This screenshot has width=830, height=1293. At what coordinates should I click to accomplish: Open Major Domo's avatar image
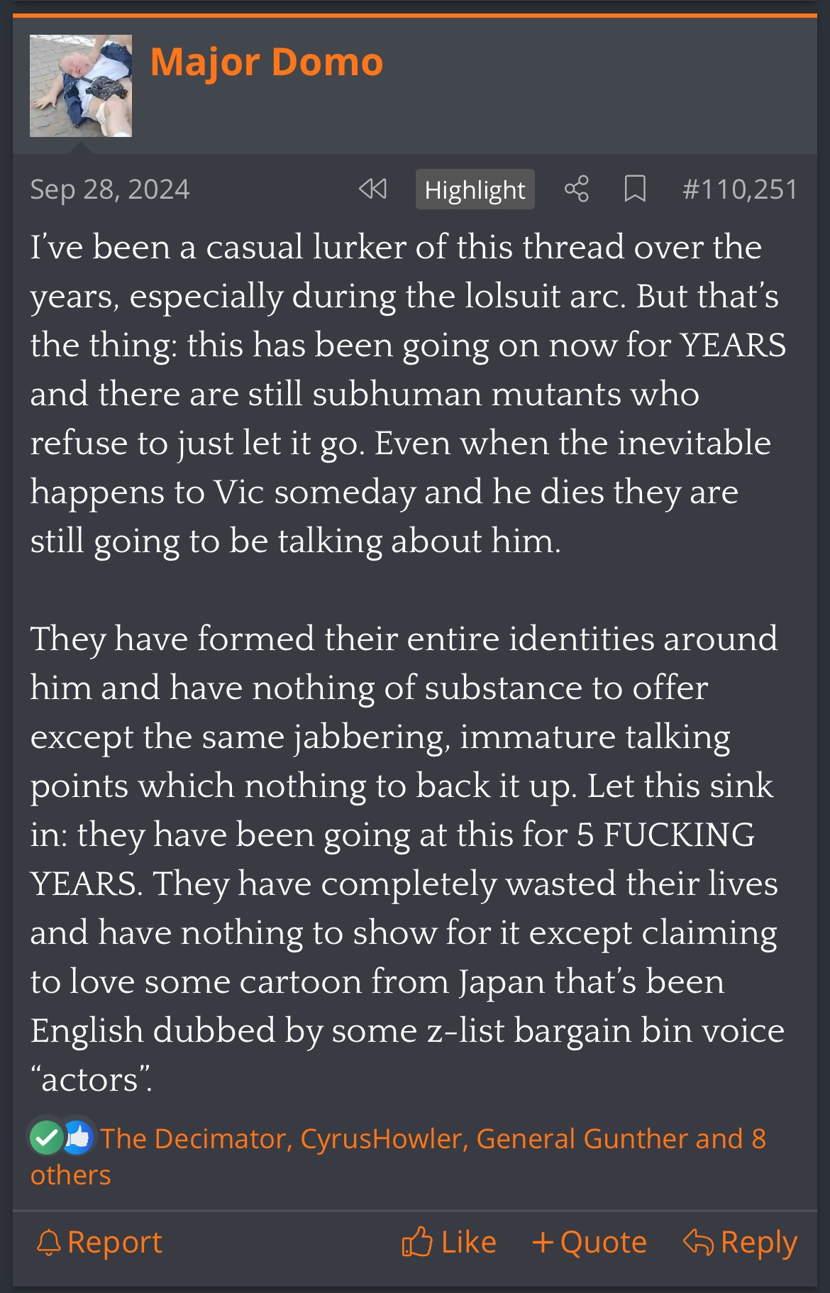(x=81, y=86)
